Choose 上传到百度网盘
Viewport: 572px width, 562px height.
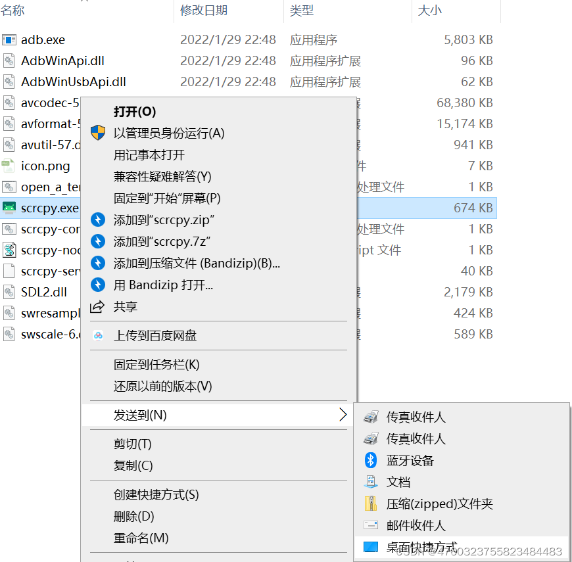(155, 335)
